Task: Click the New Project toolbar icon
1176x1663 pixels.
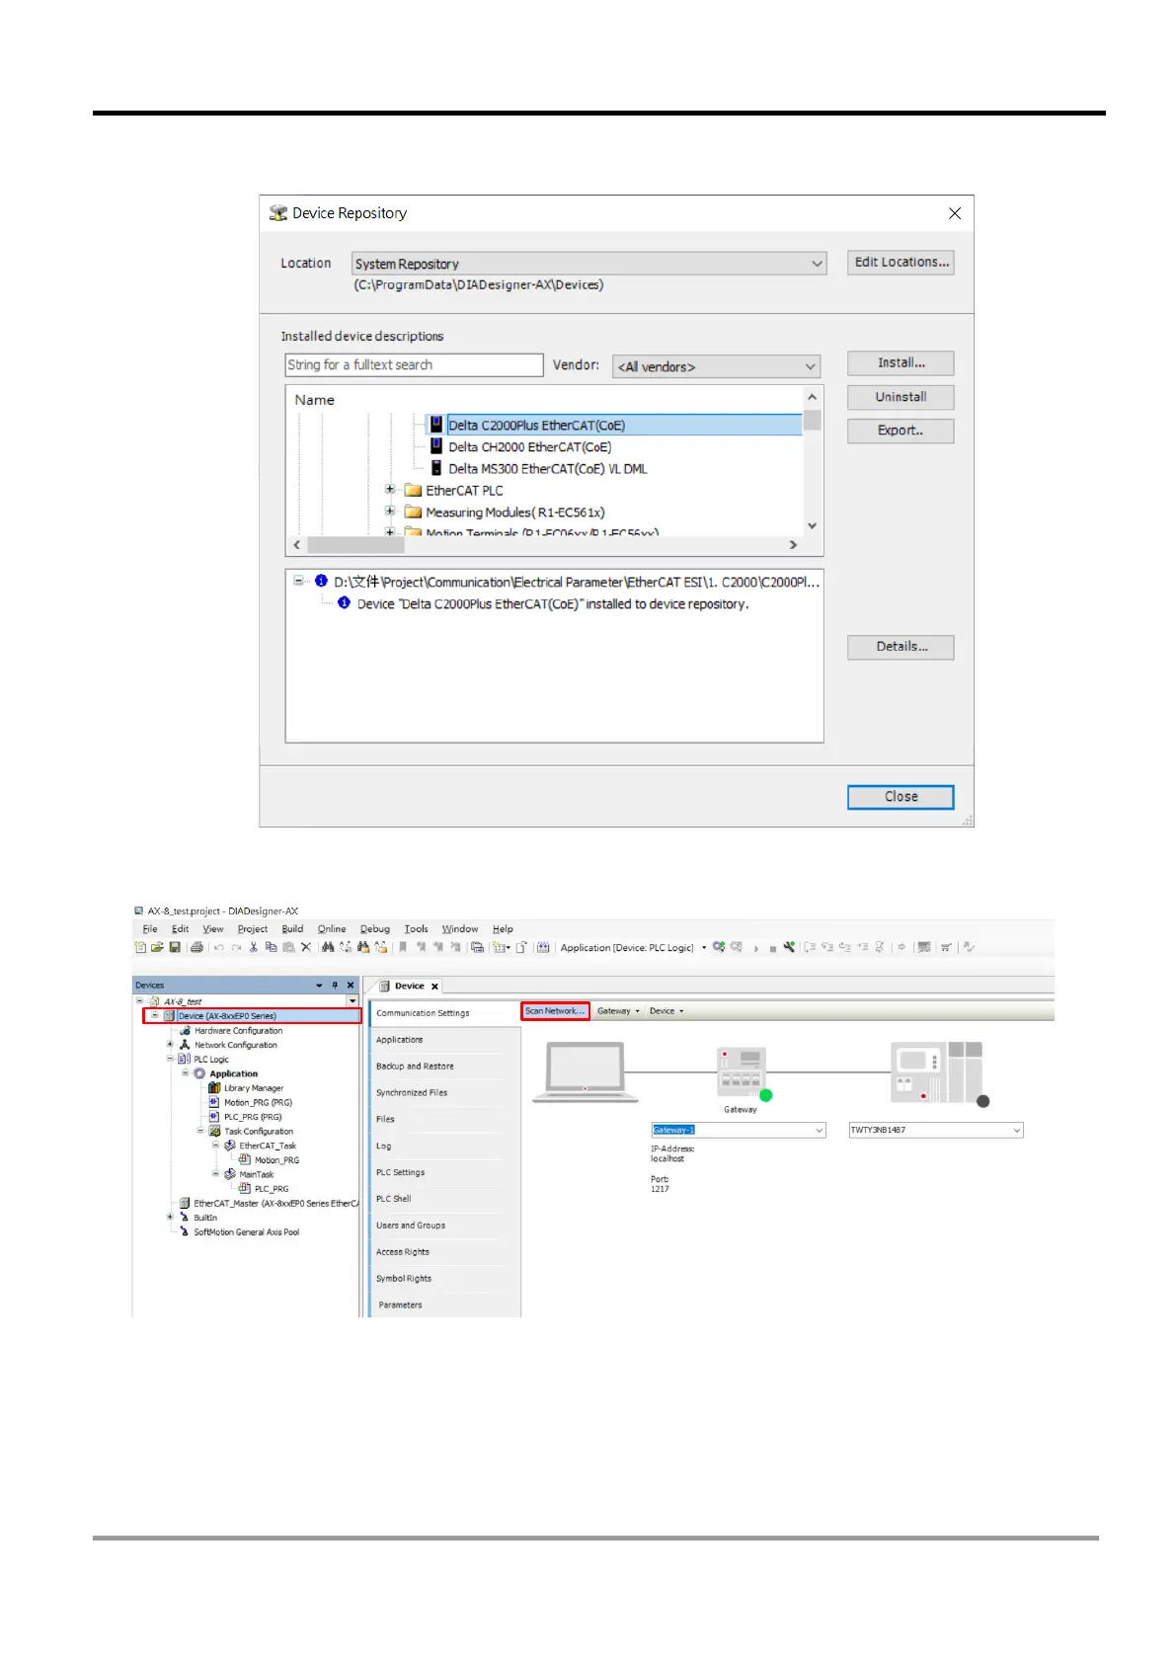Action: tap(140, 947)
